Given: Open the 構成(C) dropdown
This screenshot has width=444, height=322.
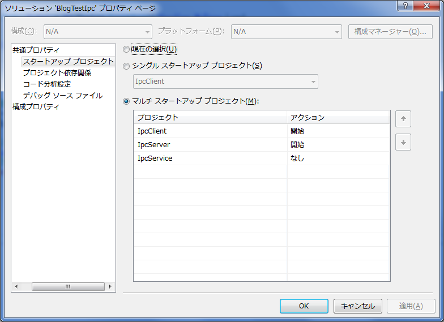Looking at the screenshot, I should [x=97, y=32].
